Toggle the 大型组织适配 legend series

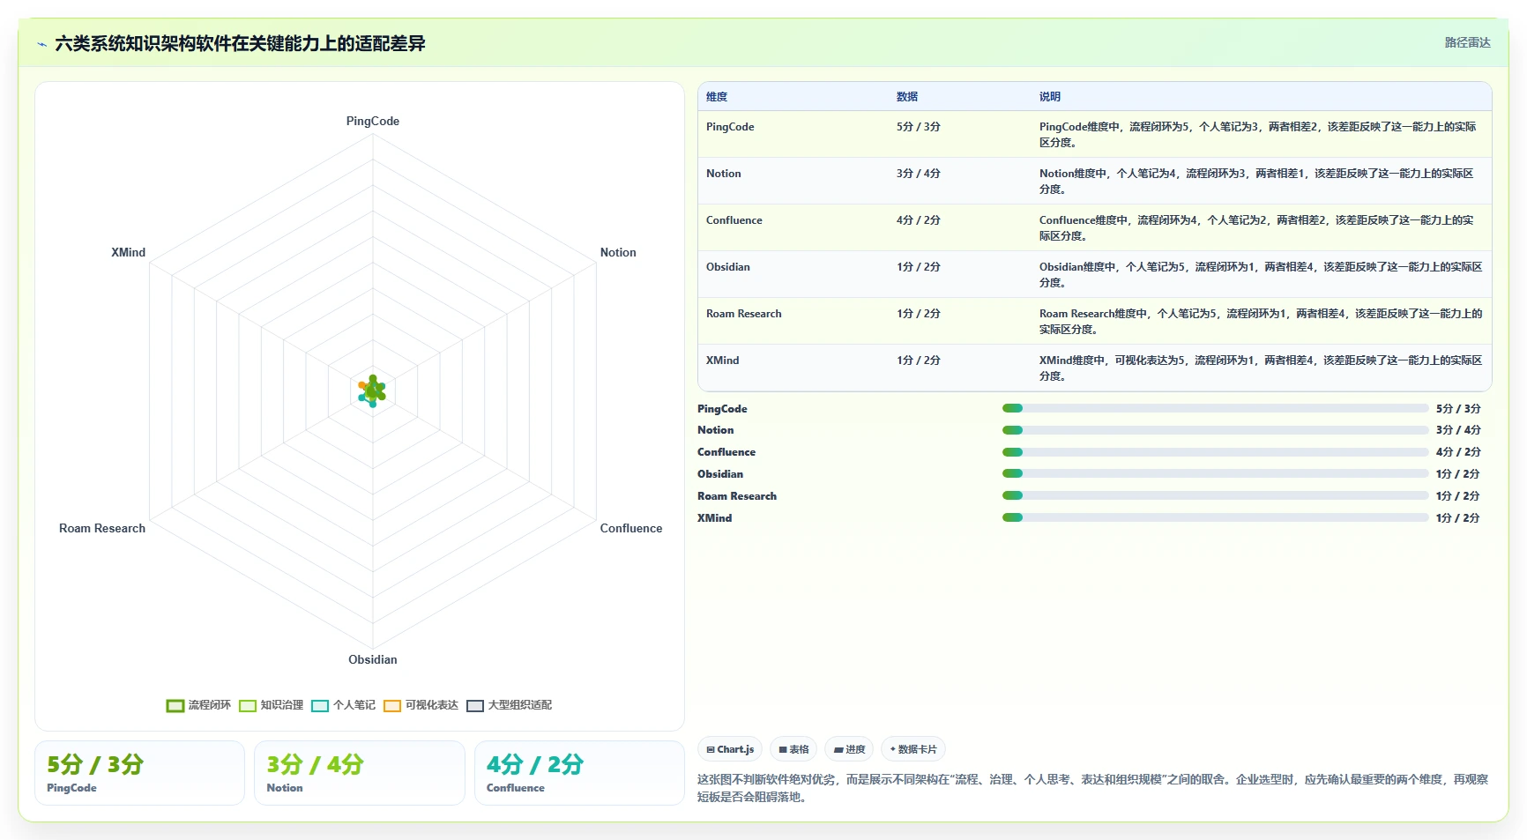click(509, 705)
